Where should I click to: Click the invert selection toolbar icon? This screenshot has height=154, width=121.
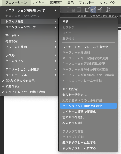(x=73, y=9)
